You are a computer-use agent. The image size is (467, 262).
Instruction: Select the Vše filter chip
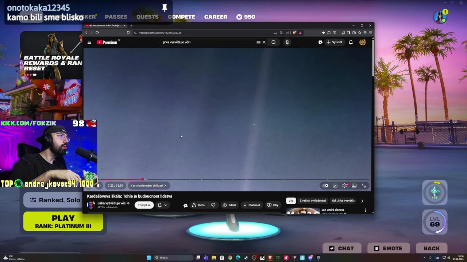(291, 201)
